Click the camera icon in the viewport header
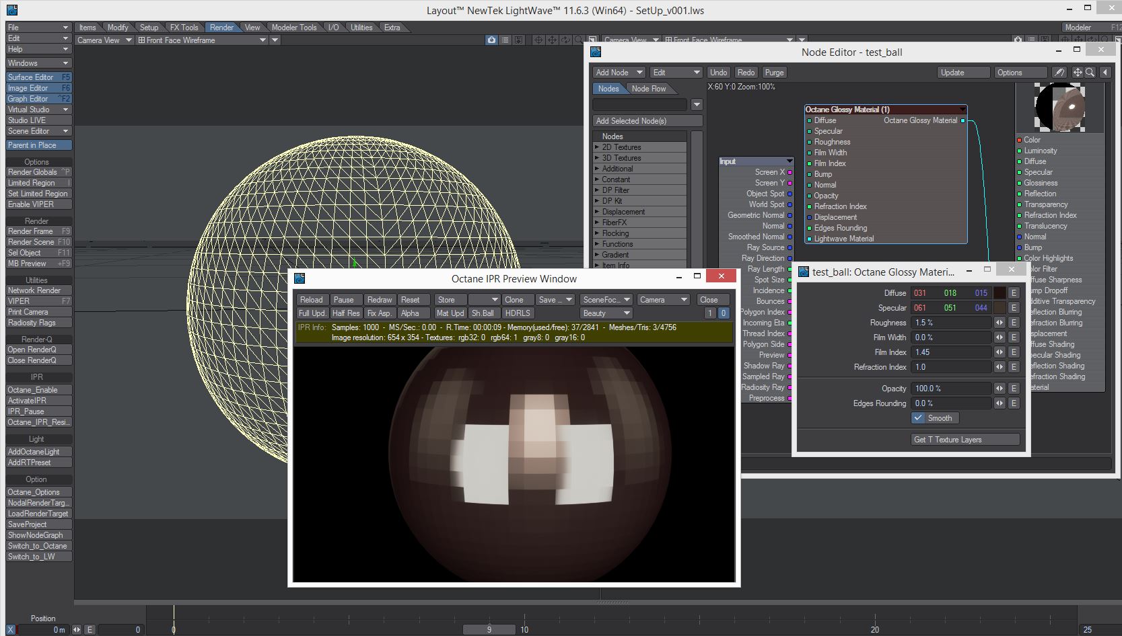Image resolution: width=1122 pixels, height=636 pixels. click(x=491, y=40)
